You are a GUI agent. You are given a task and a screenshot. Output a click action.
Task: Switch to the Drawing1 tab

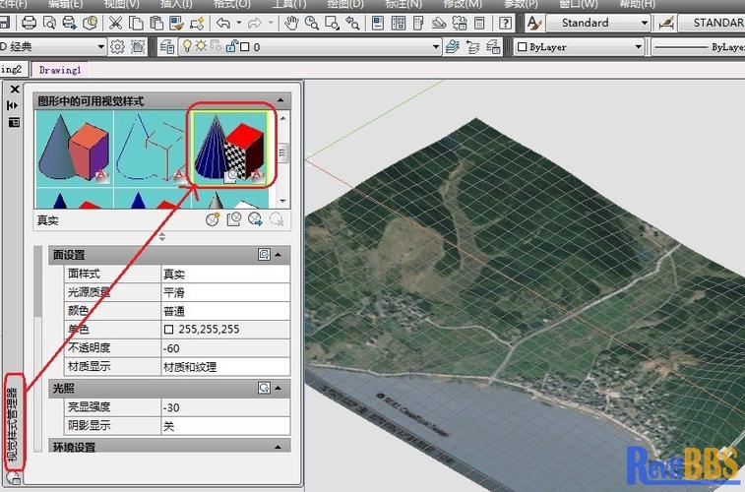pyautogui.click(x=60, y=70)
